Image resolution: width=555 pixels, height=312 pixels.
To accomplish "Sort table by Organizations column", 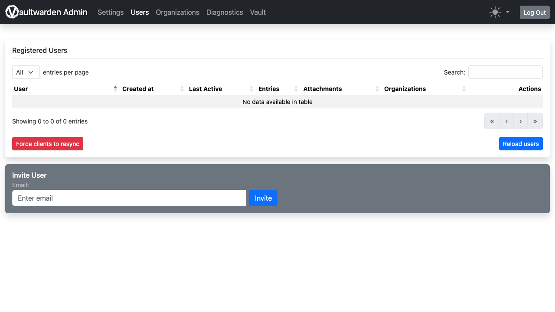I will [x=425, y=89].
